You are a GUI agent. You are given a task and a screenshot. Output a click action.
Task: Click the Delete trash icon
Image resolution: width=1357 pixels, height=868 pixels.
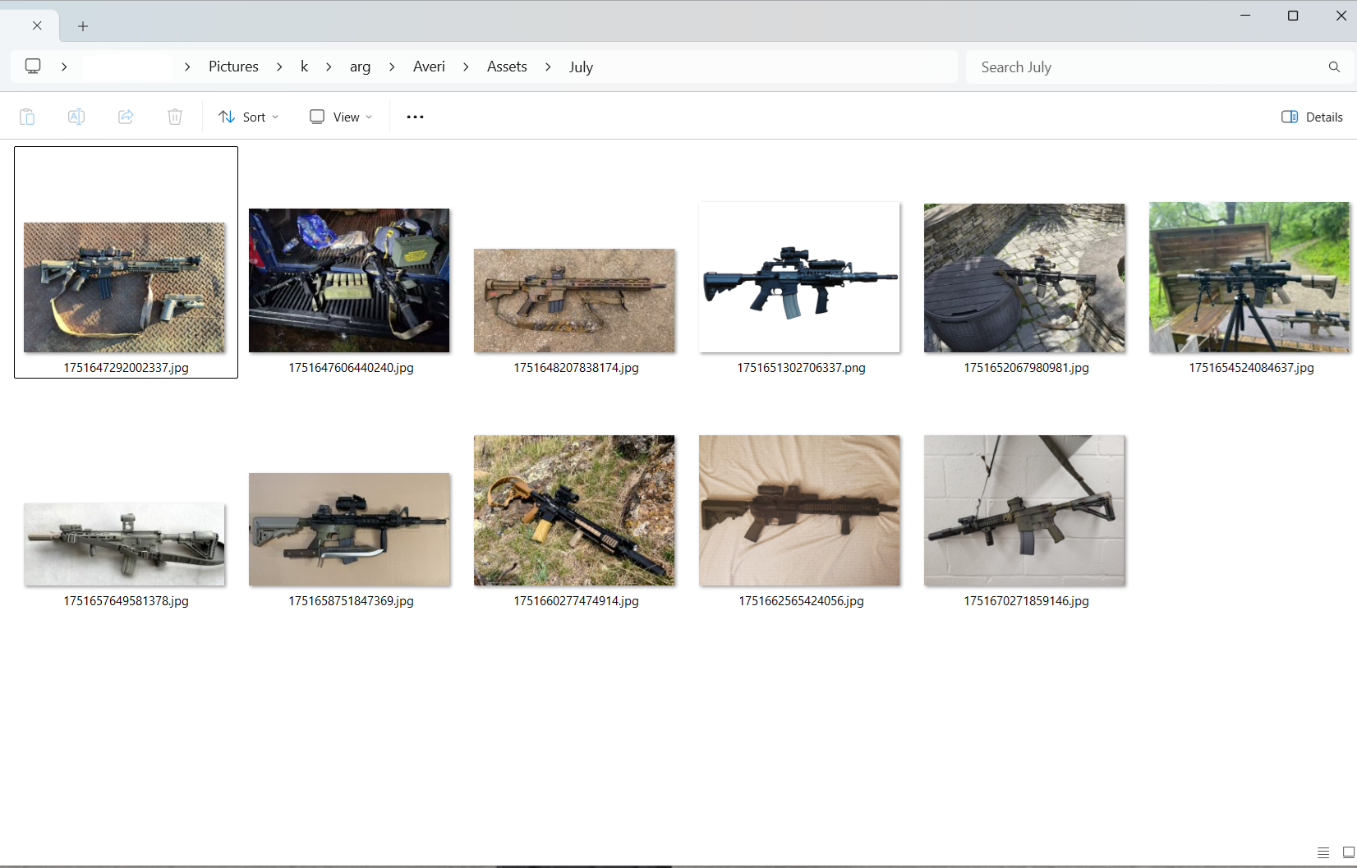[x=175, y=117]
